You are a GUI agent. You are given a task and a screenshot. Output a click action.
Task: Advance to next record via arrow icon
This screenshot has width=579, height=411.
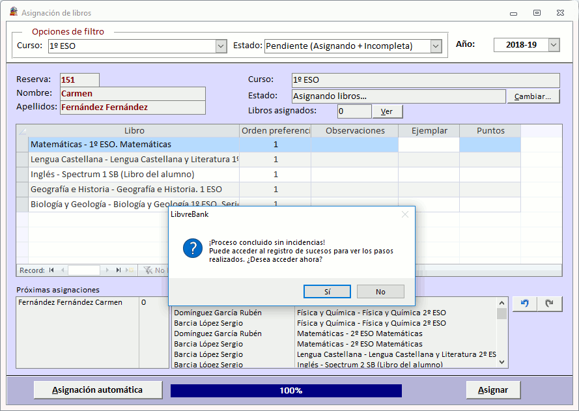[107, 270]
